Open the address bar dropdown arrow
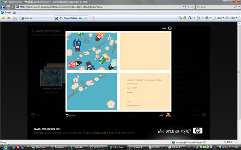Screen dimensions: 241x150 (184, 7)
